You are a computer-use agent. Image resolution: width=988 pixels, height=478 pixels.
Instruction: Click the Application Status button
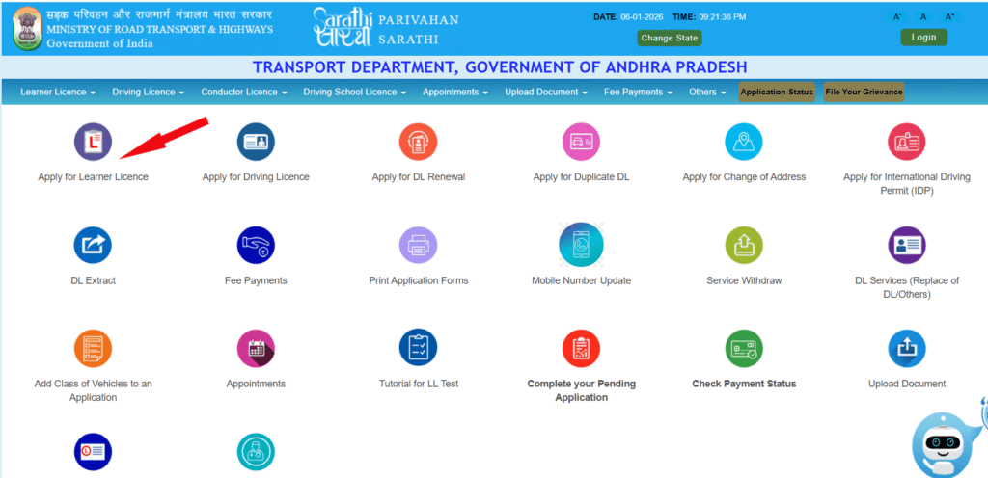(777, 93)
